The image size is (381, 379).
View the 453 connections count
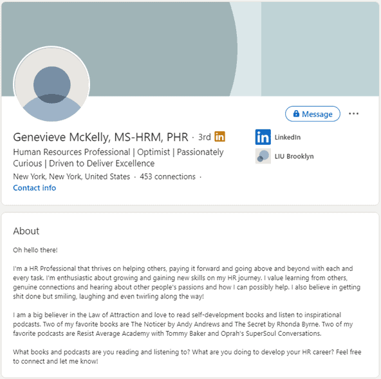click(167, 176)
